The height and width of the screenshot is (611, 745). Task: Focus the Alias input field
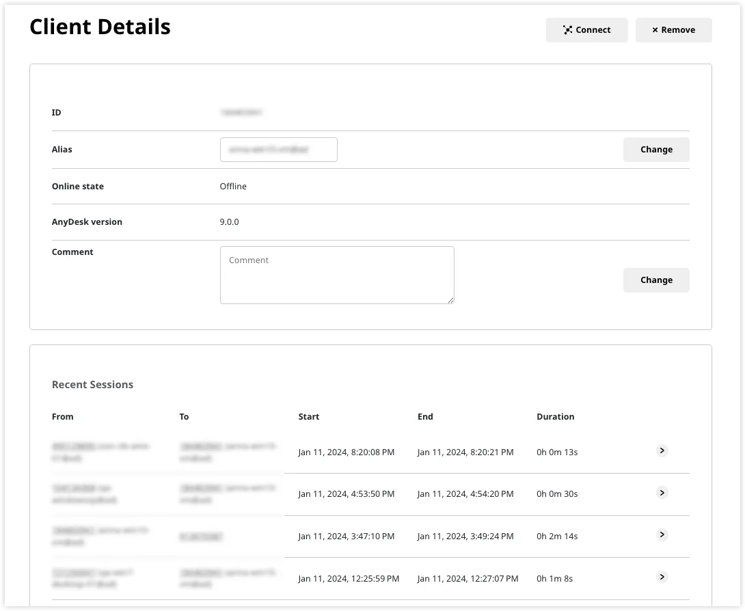click(x=279, y=150)
